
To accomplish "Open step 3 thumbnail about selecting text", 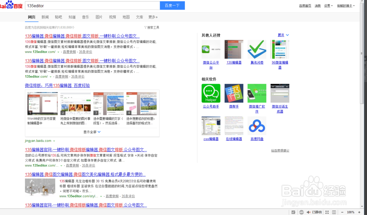I will [x=108, y=103].
